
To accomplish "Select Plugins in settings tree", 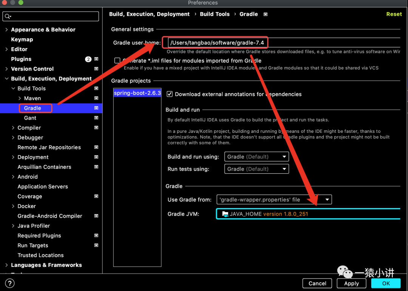I will (21, 59).
